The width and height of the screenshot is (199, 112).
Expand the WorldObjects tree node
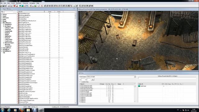tap(2, 51)
